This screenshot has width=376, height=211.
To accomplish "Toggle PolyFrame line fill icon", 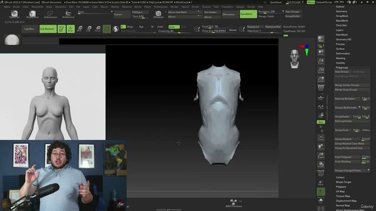I will [x=321, y=173].
